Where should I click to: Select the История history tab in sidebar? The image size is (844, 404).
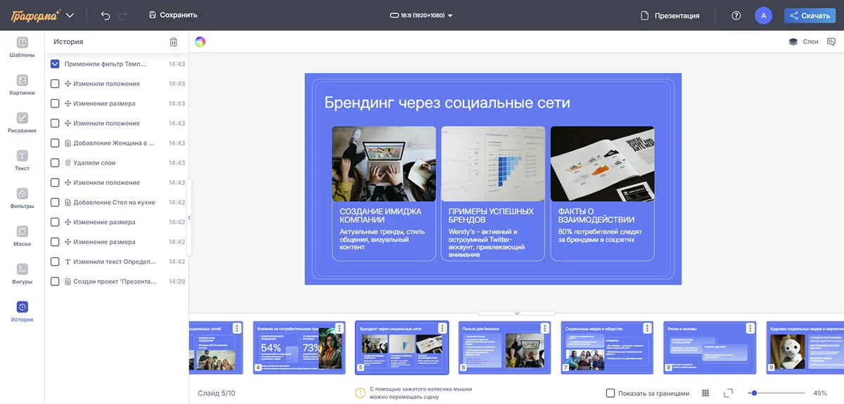(22, 312)
